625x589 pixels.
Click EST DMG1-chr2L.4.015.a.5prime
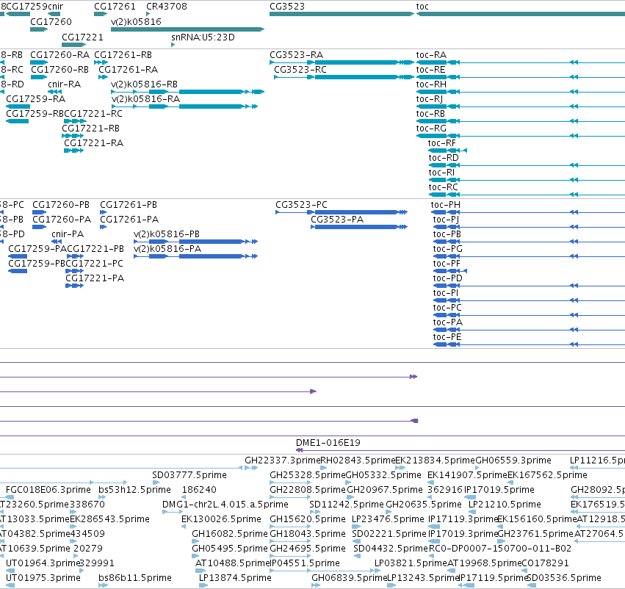(173, 512)
